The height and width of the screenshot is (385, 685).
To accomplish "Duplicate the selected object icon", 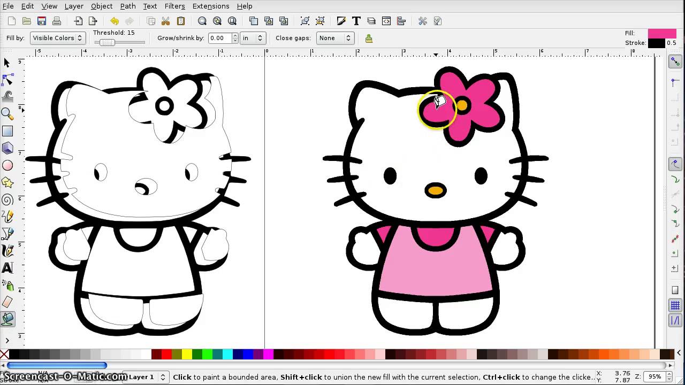I will (254, 21).
